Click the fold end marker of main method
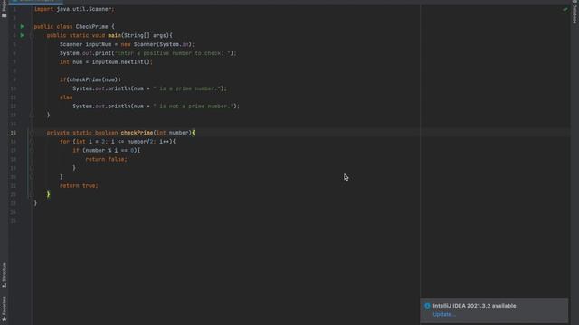The height and width of the screenshot is (325, 579). 32,115
